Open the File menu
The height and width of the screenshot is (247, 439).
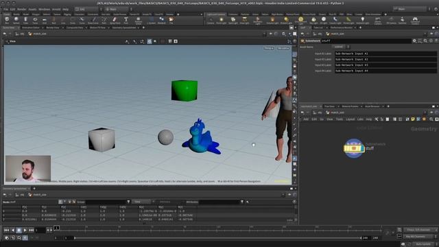coord(5,9)
